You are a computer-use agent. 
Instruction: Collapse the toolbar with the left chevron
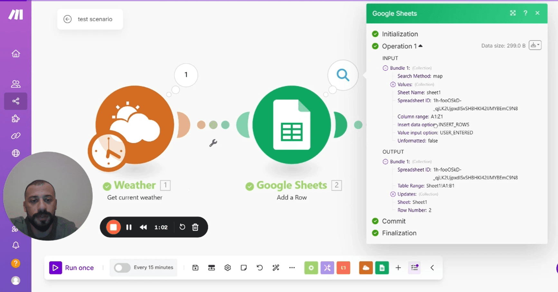[432, 268]
